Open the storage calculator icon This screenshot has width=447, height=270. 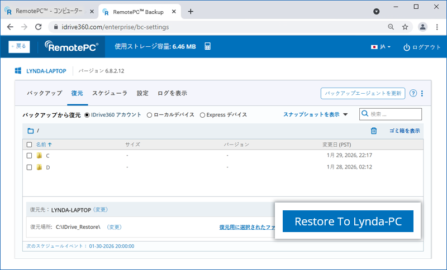click(x=207, y=46)
